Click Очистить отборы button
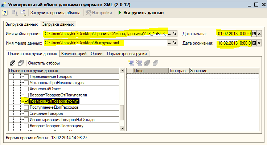267x145 pixels. pyautogui.click(x=44, y=63)
